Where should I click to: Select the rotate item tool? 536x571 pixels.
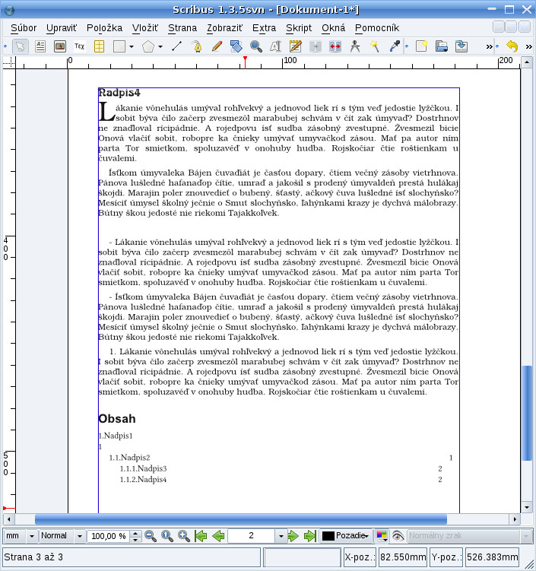[236, 46]
